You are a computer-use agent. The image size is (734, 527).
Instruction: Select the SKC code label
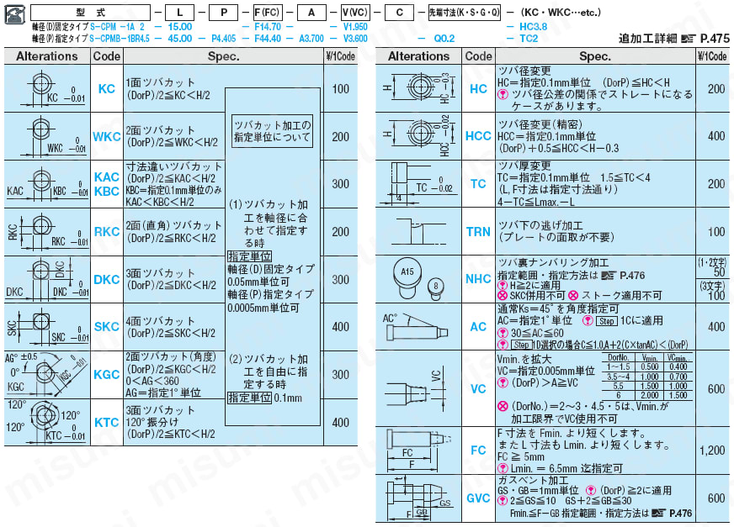click(x=107, y=327)
